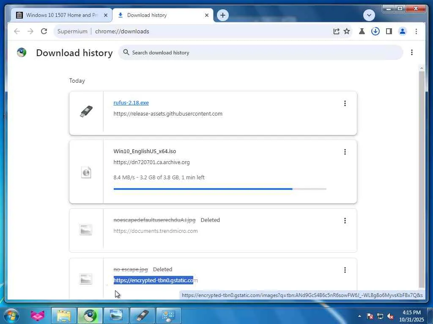Viewport: 433px width, 324px height.
Task: Click the documents.trendmicro.com URL
Action: coord(156,231)
